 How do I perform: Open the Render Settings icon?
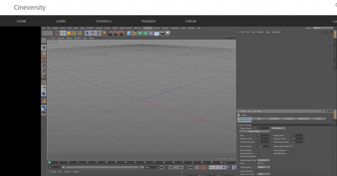click(122, 33)
